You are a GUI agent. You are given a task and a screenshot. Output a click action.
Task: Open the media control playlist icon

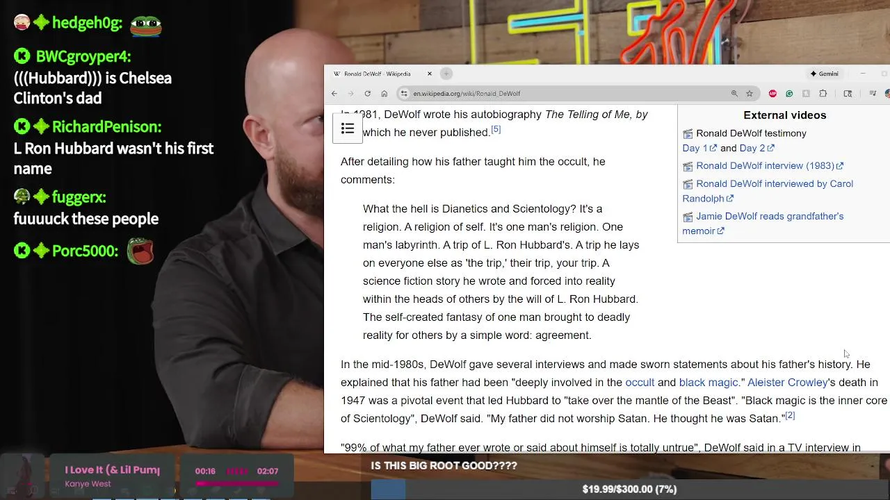tap(873, 94)
